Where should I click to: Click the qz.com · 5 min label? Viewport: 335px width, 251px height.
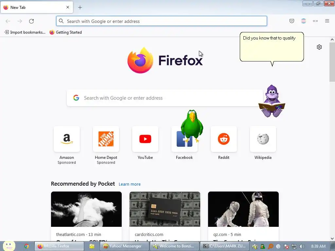tap(227, 234)
